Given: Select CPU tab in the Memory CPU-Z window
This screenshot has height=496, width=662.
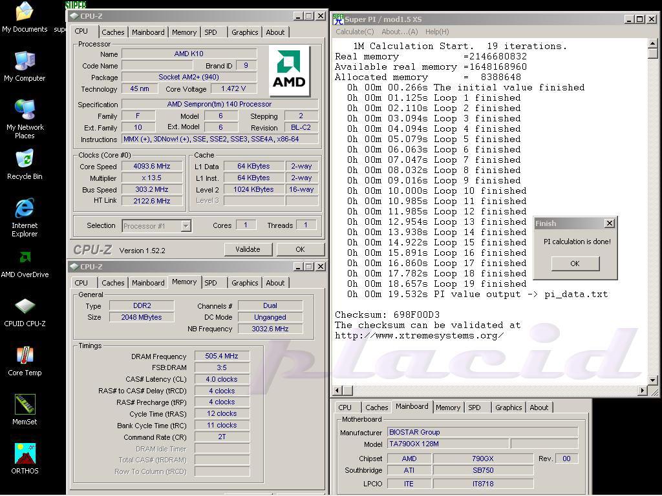Looking at the screenshot, I should click(81, 283).
